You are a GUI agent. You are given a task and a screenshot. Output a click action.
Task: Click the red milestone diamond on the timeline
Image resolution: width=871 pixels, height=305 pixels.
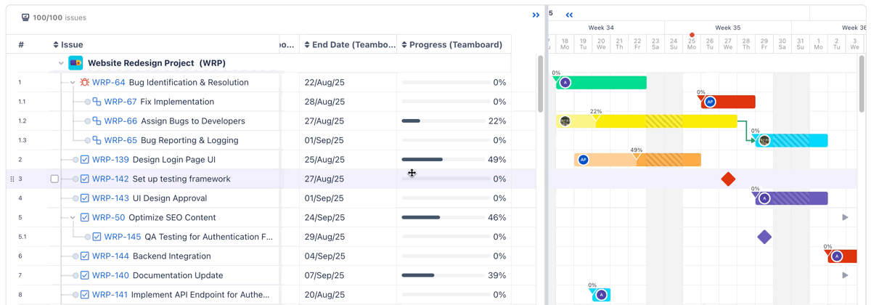pos(728,179)
